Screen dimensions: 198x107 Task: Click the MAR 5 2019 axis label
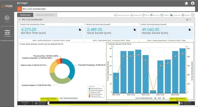145,95
